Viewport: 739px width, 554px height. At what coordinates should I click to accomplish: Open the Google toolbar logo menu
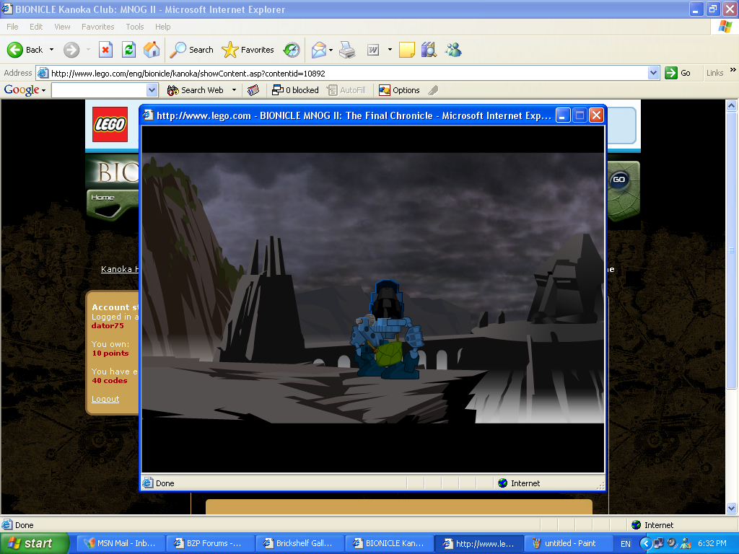tap(25, 89)
